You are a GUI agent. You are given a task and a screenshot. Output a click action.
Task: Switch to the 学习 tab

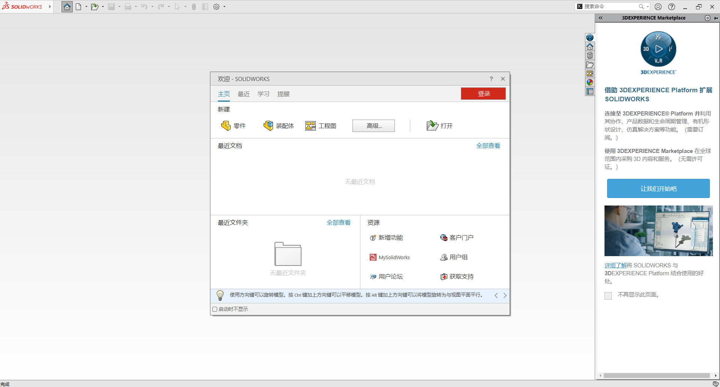click(263, 94)
